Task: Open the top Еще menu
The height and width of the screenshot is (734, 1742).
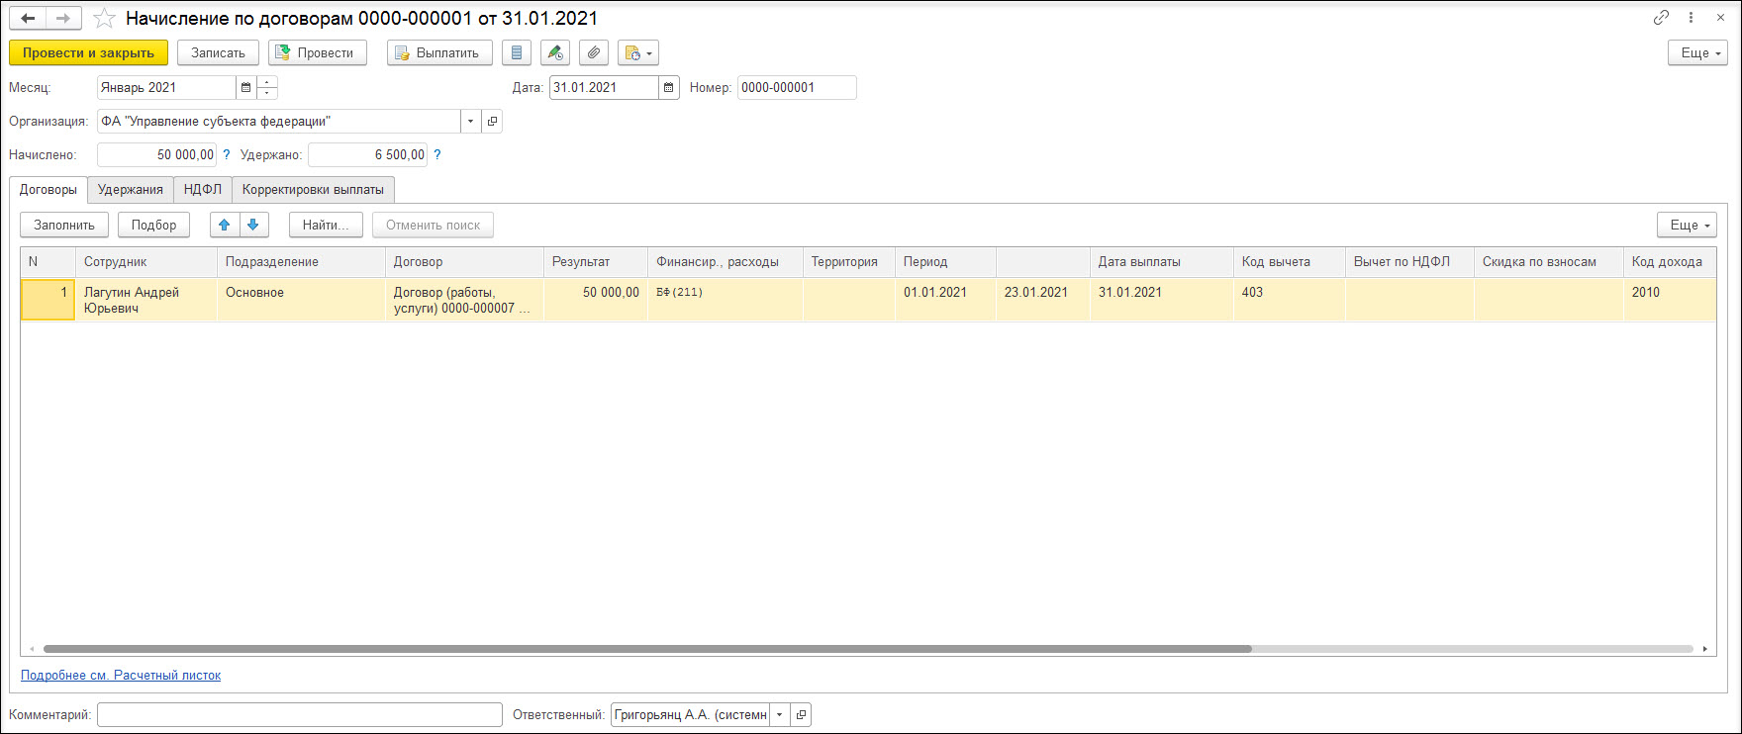Action: click(1697, 53)
